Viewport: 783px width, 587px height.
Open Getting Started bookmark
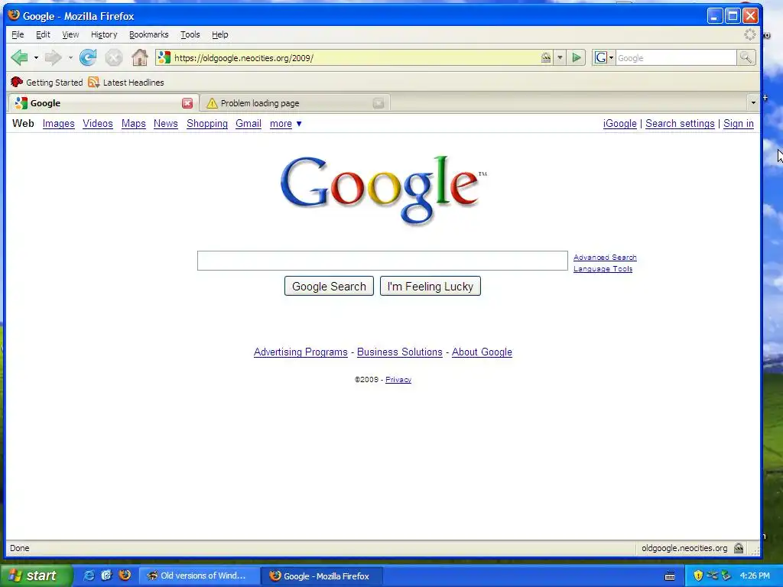point(47,83)
